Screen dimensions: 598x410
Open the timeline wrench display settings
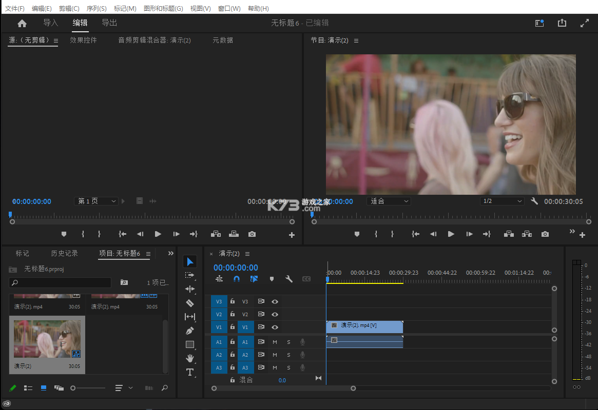tap(289, 279)
